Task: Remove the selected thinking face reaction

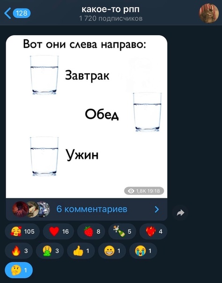Action: (19, 270)
